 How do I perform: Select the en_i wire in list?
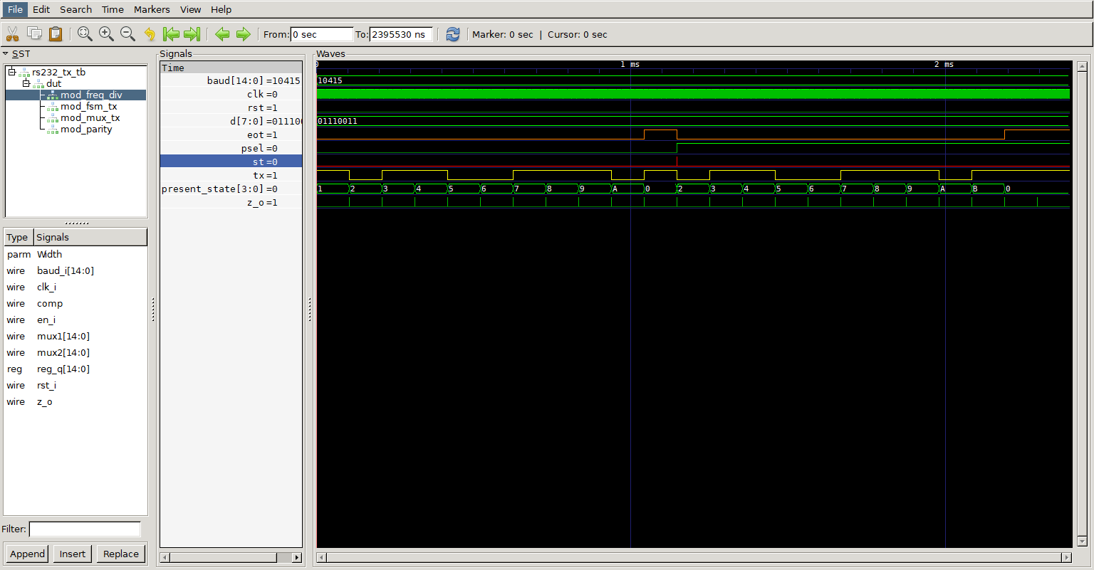[x=75, y=320]
